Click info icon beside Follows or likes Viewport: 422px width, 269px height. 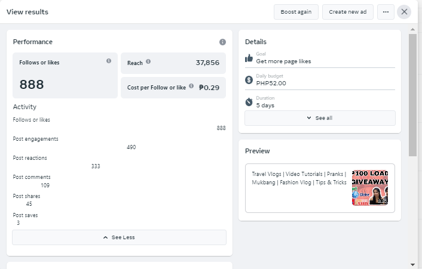(109, 61)
